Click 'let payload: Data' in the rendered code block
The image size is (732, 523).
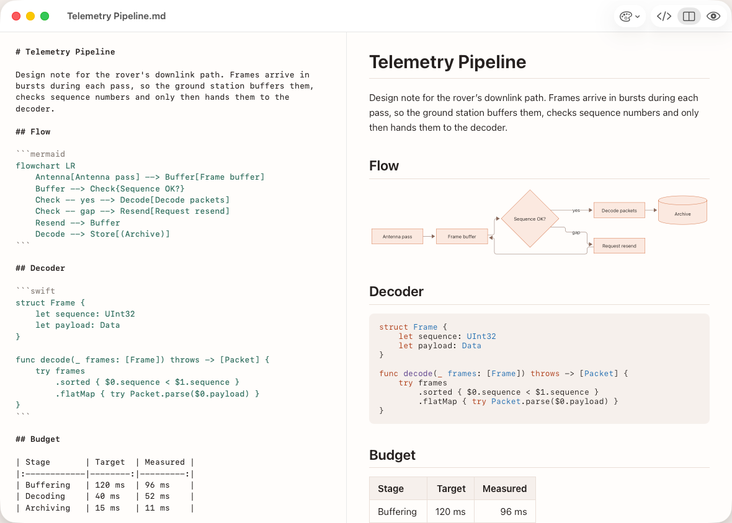(x=440, y=346)
